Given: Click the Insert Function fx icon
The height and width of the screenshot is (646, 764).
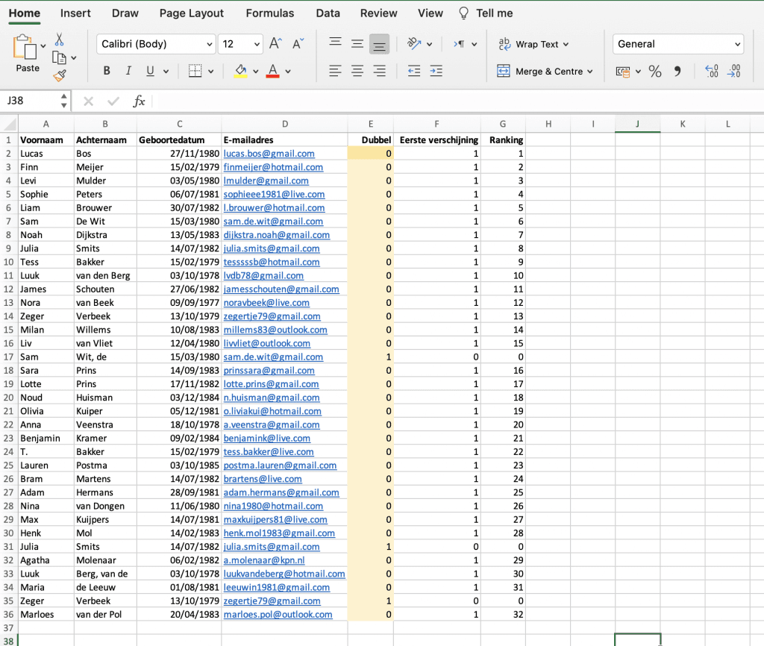Looking at the screenshot, I should 140,101.
